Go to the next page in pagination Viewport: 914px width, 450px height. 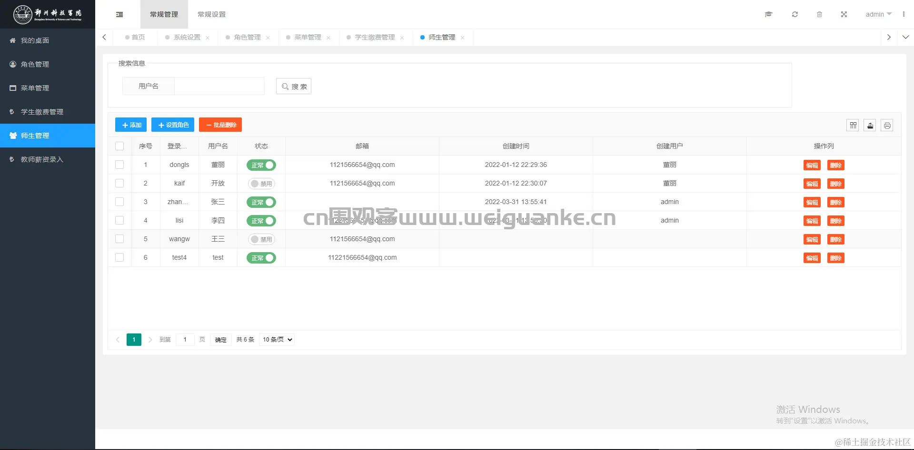[x=150, y=340]
